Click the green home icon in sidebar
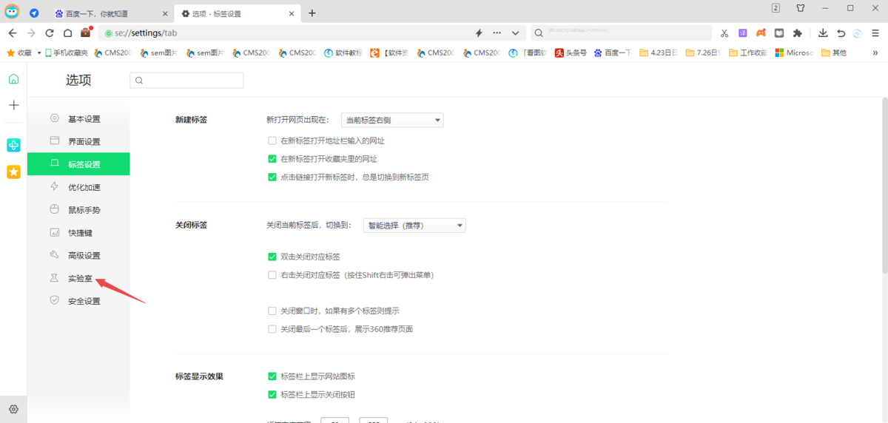This screenshot has height=423, width=888. point(13,79)
